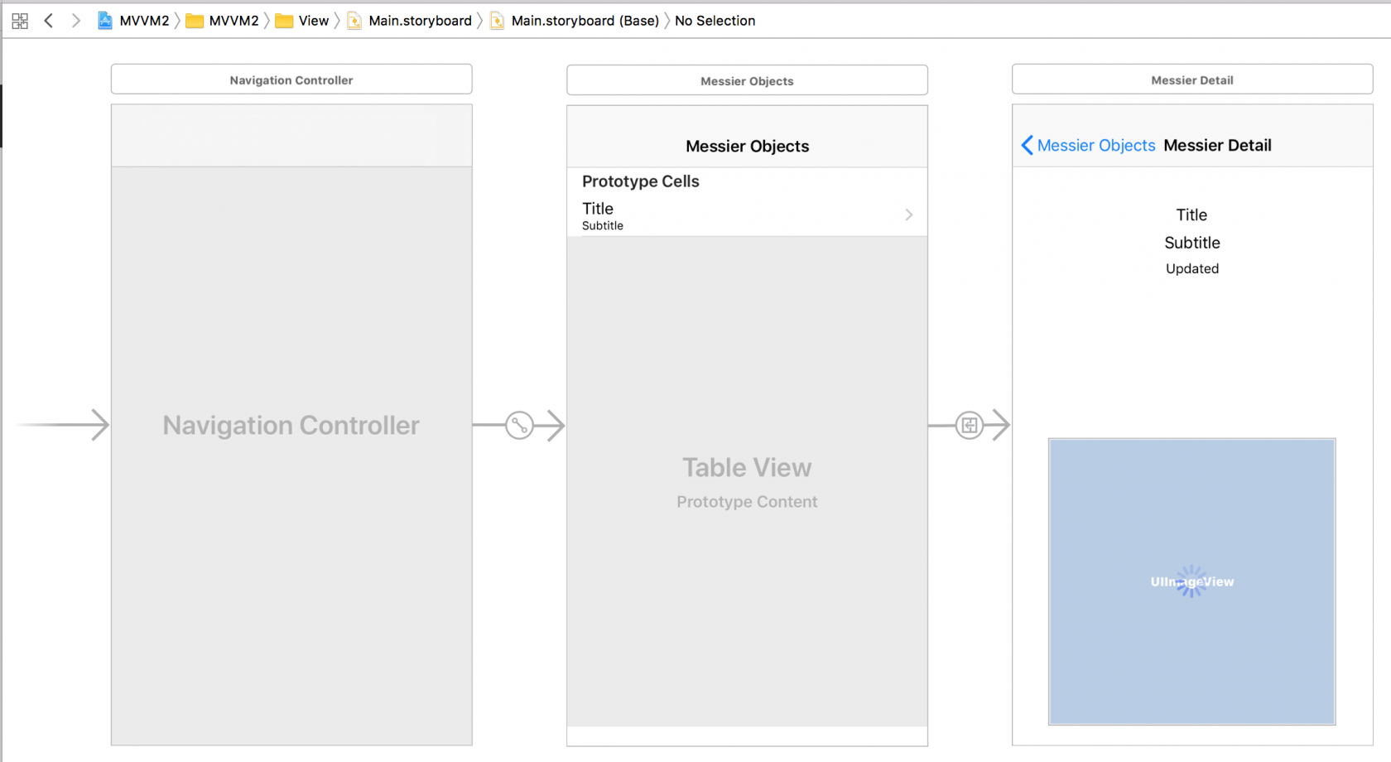
Task: Open the interface builder document outline grid icon
Action: pos(19,20)
